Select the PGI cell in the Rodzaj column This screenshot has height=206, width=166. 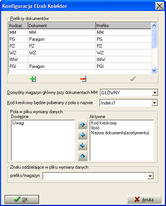tap(18, 66)
